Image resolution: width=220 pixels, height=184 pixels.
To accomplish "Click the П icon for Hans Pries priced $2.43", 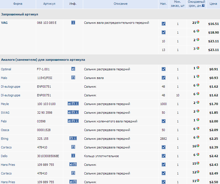I will click(x=75, y=164).
